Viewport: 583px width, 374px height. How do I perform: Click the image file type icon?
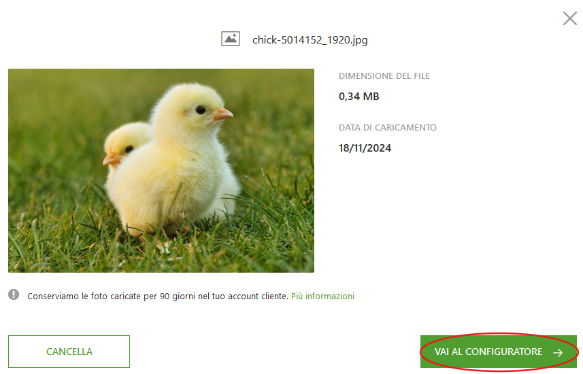tap(231, 39)
